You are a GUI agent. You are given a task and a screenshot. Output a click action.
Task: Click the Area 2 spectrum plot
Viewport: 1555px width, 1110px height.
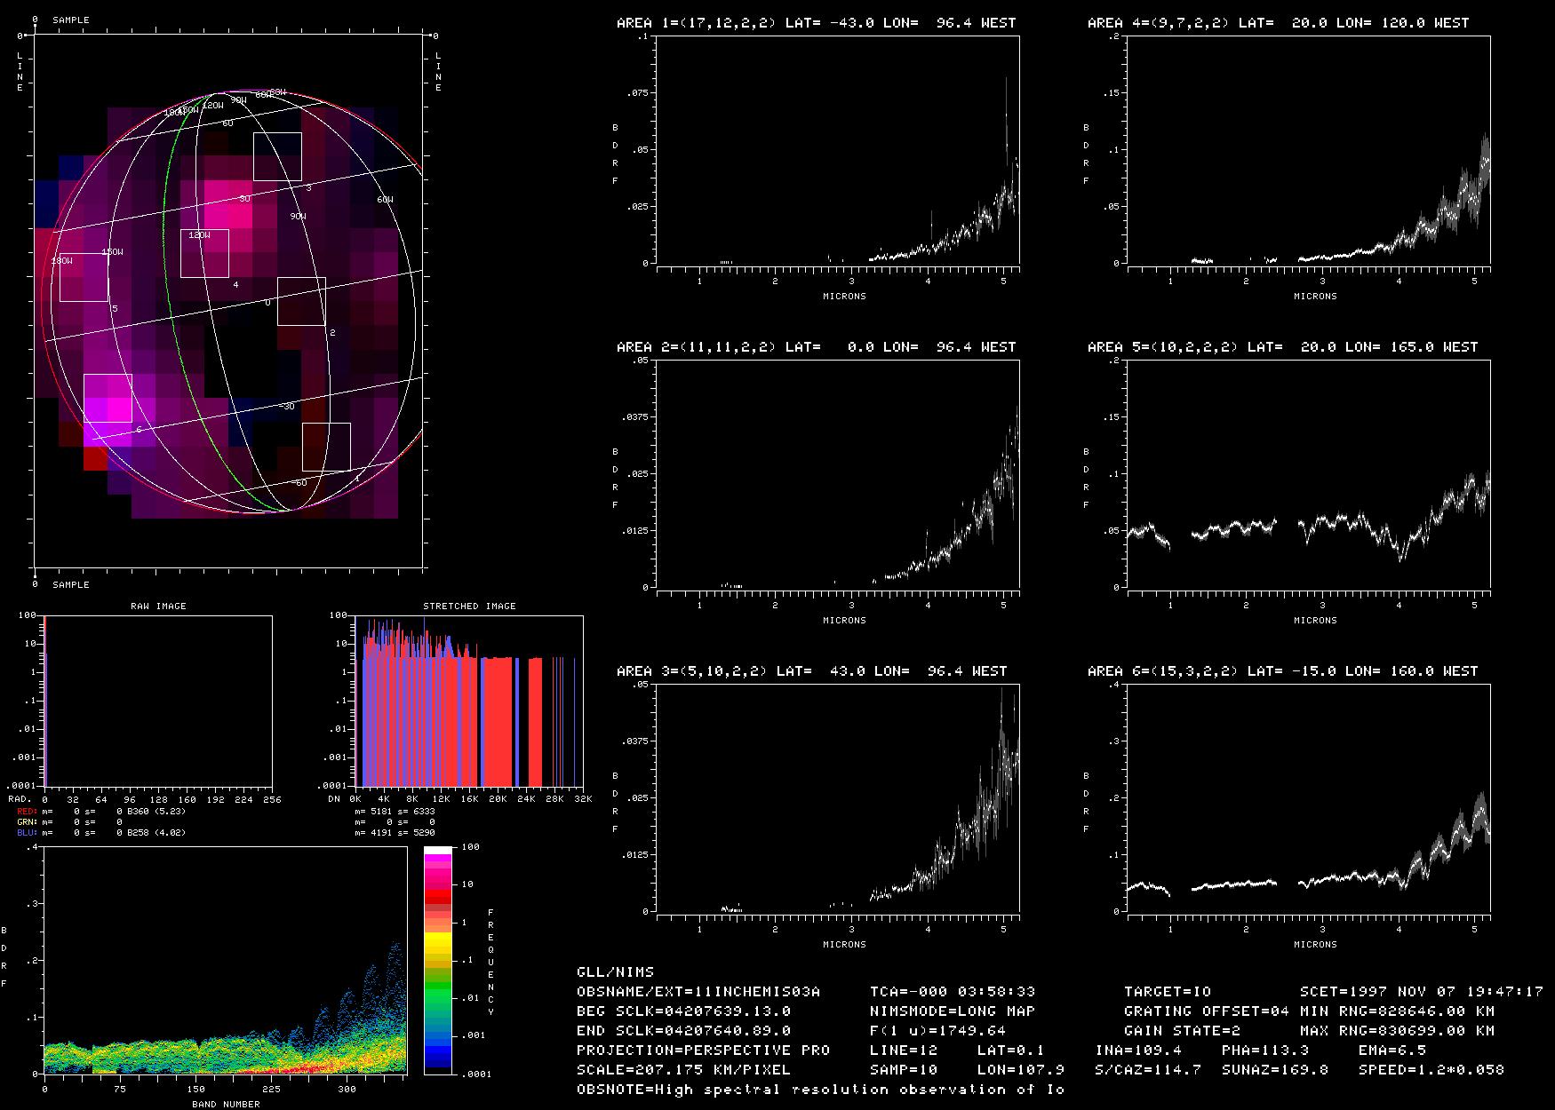point(838,474)
